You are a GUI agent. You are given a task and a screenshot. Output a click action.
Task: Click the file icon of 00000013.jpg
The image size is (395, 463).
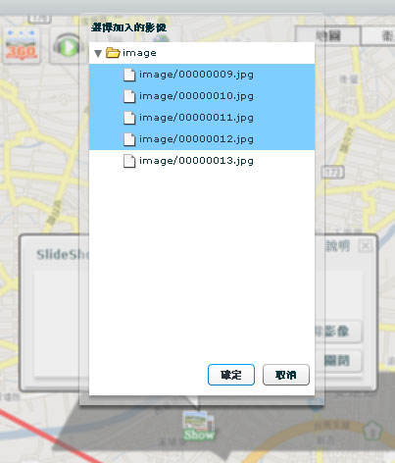(x=129, y=161)
